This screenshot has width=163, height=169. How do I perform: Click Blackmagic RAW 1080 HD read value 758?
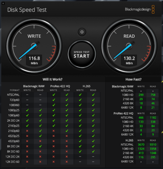pyautogui.click(x=153, y=95)
